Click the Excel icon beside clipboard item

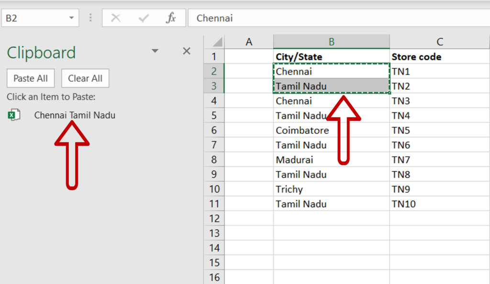click(14, 115)
